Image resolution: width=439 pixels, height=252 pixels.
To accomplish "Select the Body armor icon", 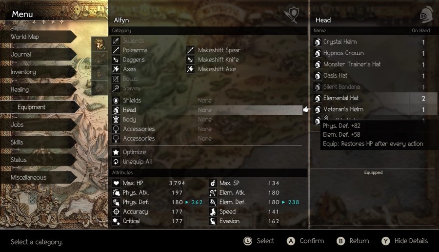I will [116, 120].
